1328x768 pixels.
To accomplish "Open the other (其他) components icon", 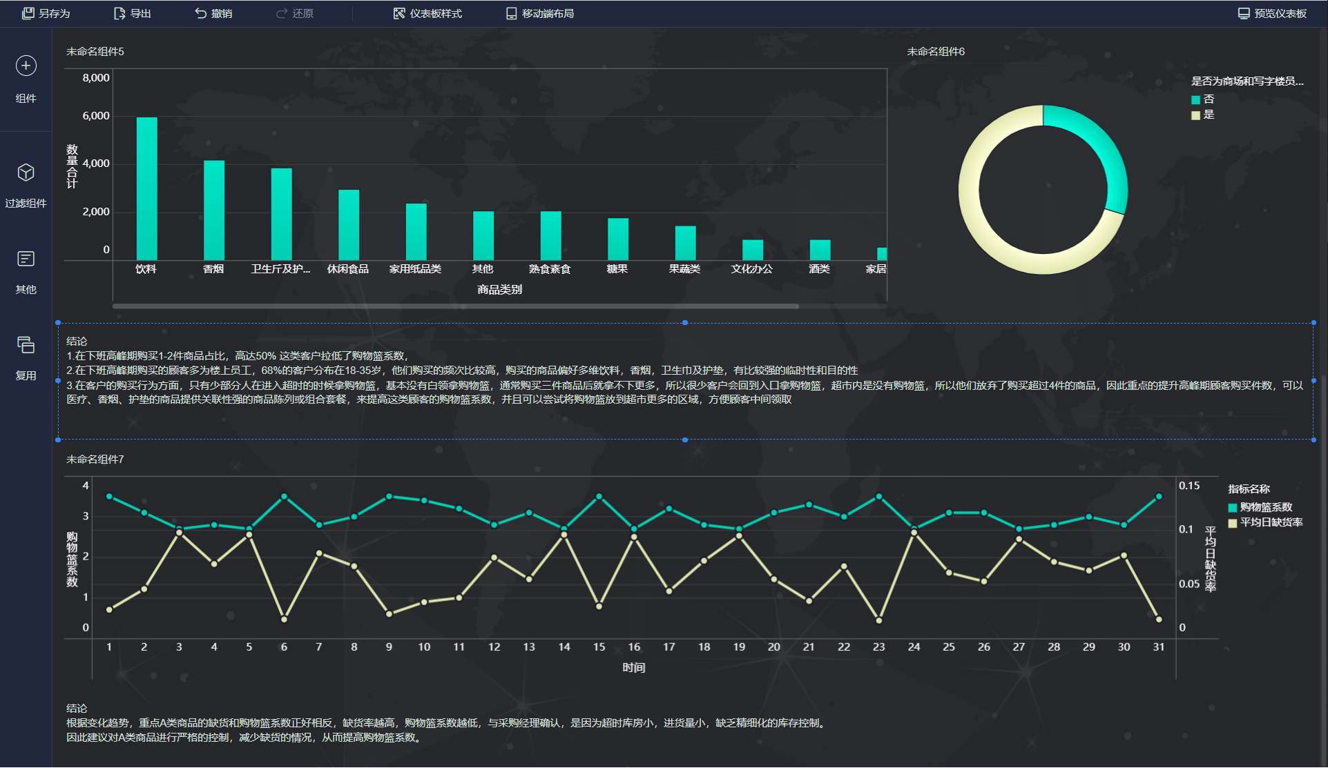I will click(x=26, y=259).
